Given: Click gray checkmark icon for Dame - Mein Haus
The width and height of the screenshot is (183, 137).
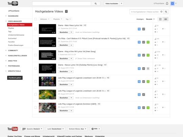Looking at the screenshot, I should 144,29.
